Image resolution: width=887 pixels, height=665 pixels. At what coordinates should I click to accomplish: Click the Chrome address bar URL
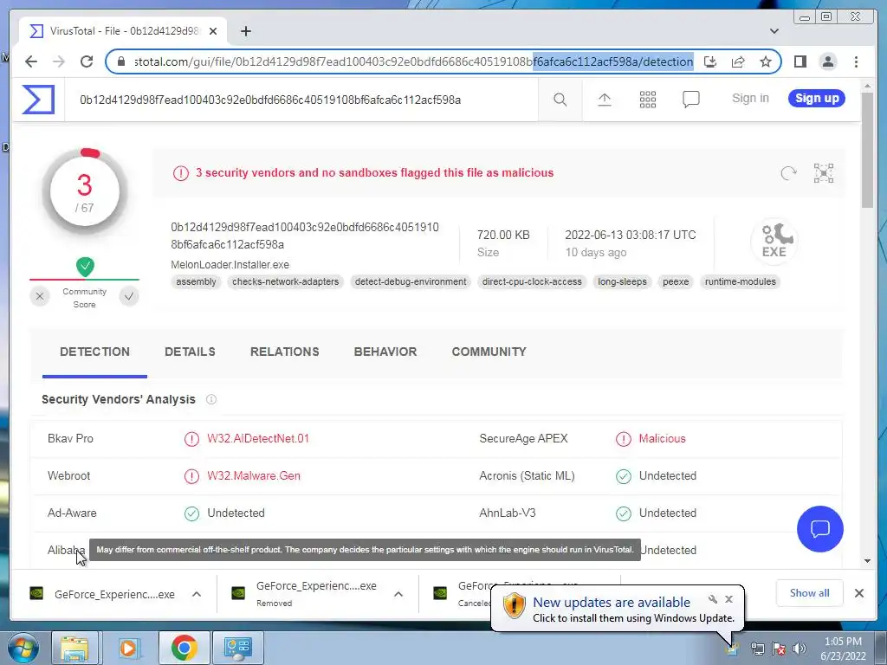[413, 61]
